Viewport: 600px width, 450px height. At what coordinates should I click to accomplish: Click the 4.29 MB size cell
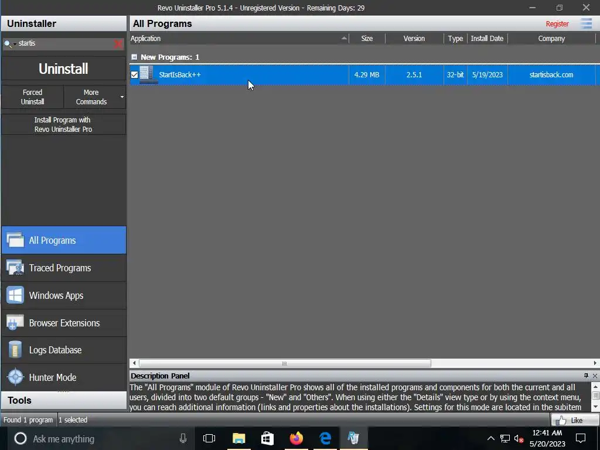(367, 74)
